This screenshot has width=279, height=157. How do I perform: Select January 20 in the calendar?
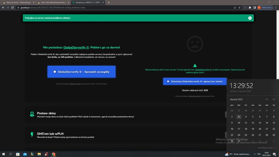pos(260,129)
